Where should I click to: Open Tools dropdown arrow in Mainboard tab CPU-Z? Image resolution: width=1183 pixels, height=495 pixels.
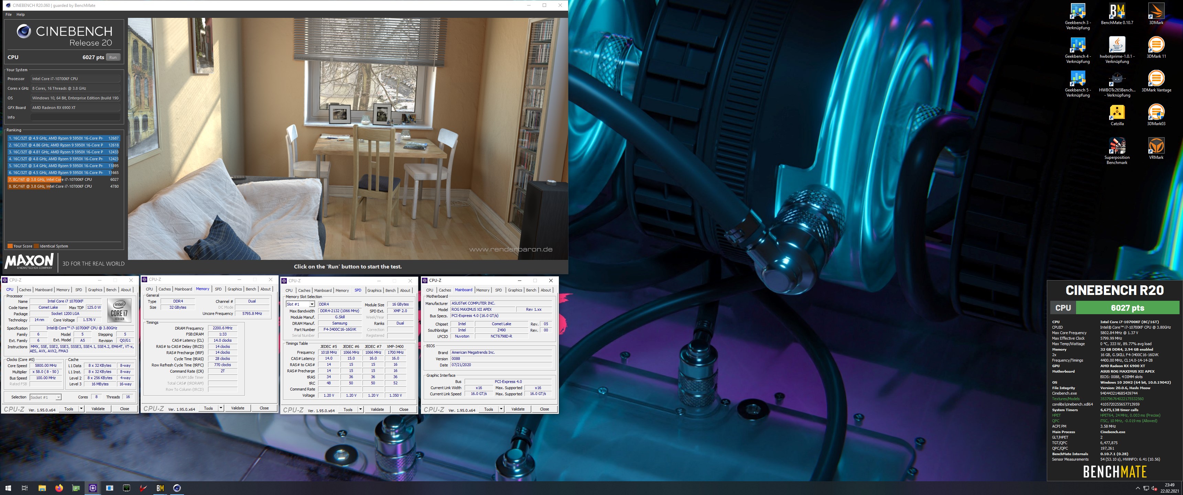(x=501, y=409)
